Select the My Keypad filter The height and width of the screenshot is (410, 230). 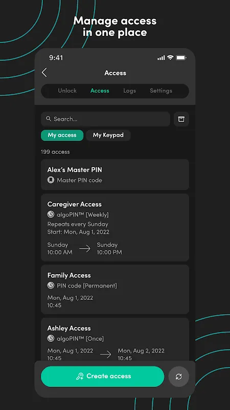108,135
